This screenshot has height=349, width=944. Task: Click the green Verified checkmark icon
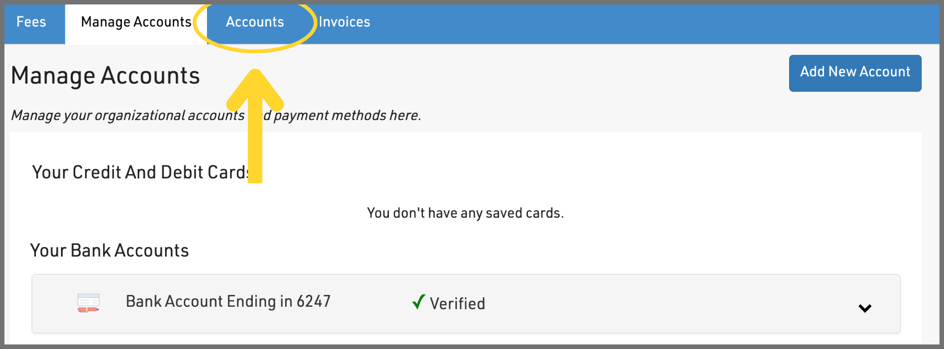tap(418, 301)
